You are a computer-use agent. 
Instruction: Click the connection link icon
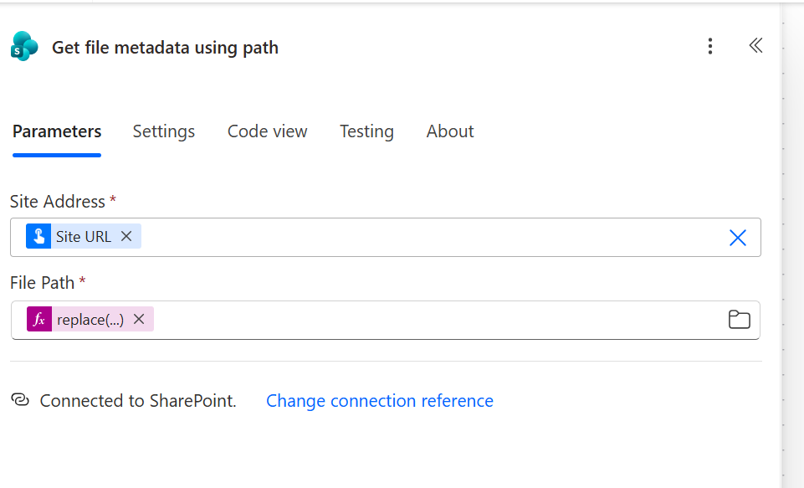[x=20, y=400]
